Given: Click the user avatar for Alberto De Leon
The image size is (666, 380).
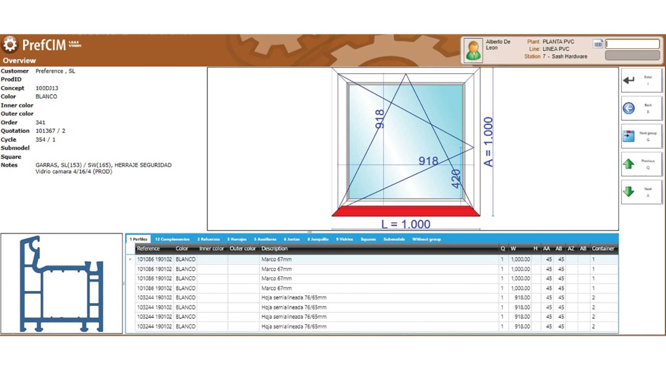Looking at the screenshot, I should 474,51.
